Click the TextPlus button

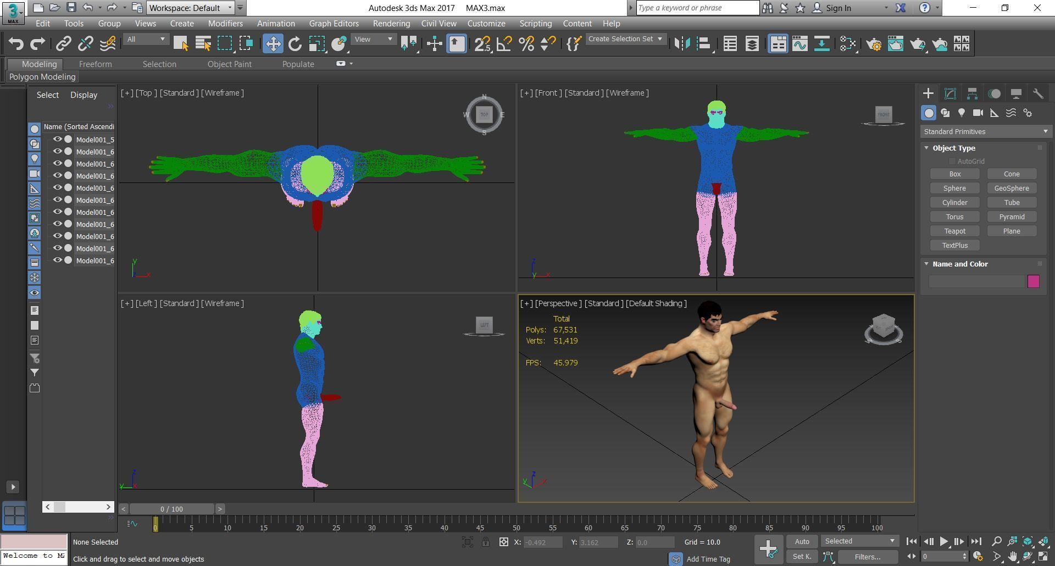[x=955, y=246]
